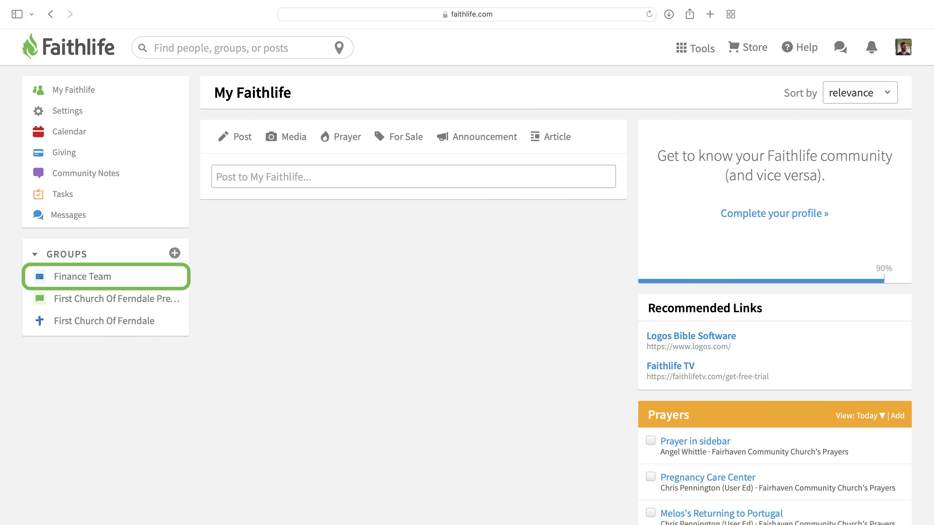Select the Prayer tab label

pos(347,137)
